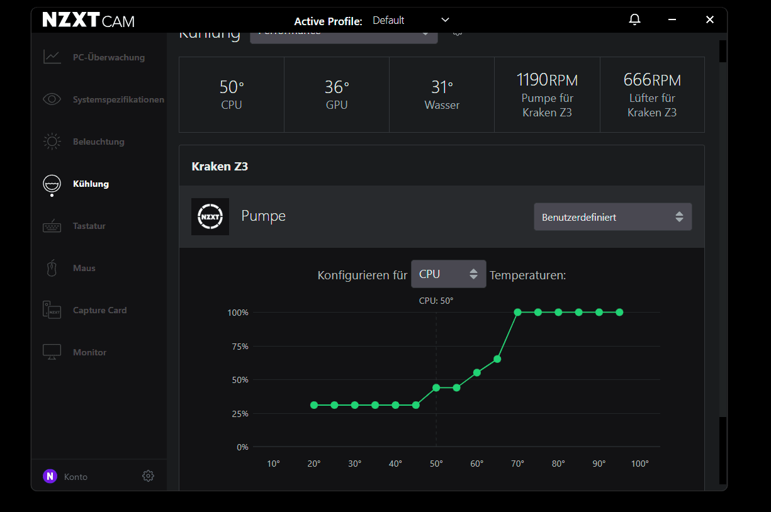Select the curve point at 75°

(x=538, y=312)
